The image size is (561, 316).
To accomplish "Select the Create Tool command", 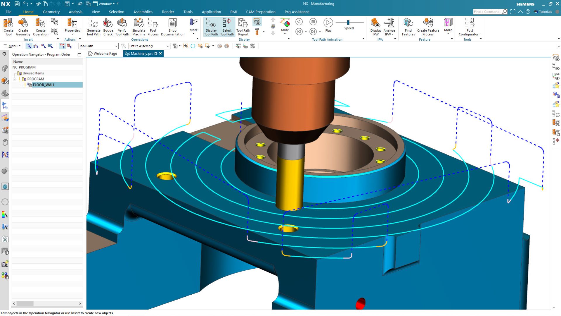I will (8, 26).
